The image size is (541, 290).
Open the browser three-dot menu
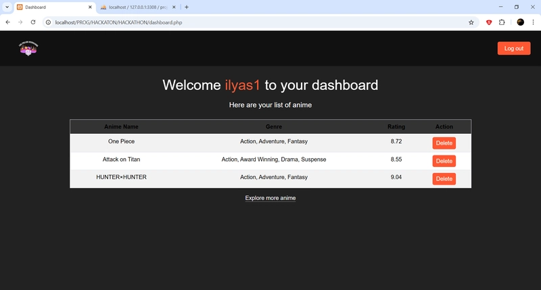click(x=533, y=22)
